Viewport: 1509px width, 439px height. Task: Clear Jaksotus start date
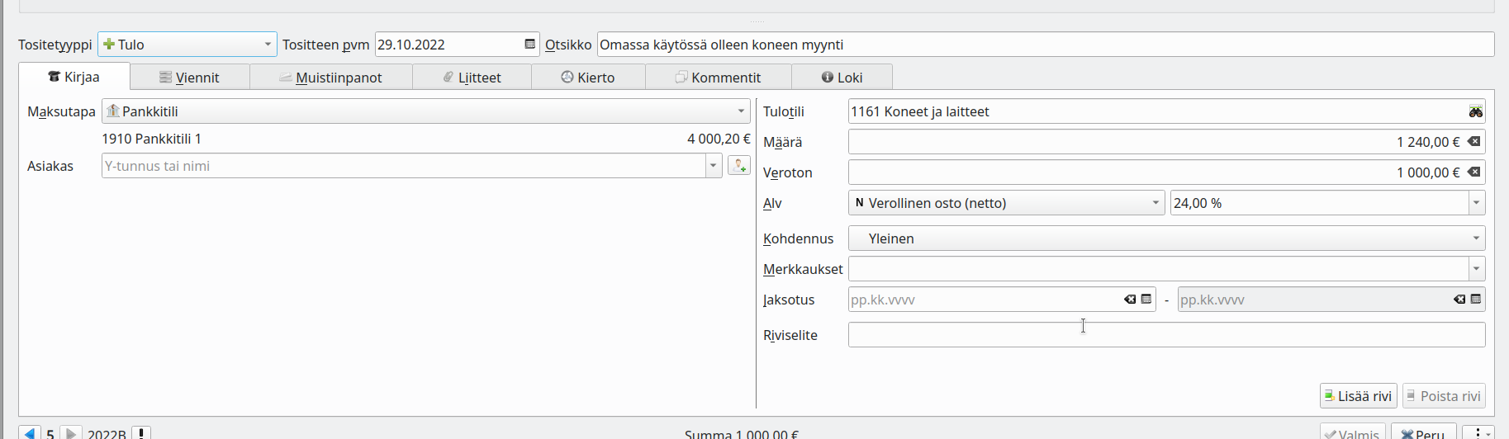pyautogui.click(x=1130, y=300)
